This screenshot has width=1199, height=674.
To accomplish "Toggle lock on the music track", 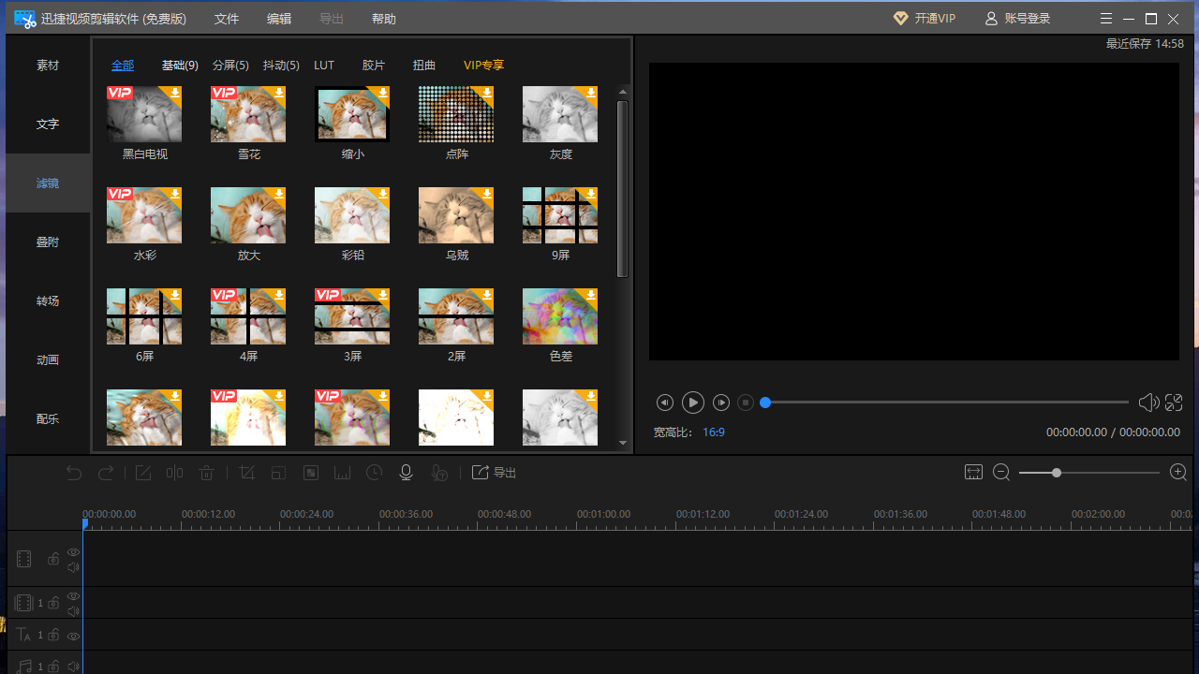I will tap(53, 666).
